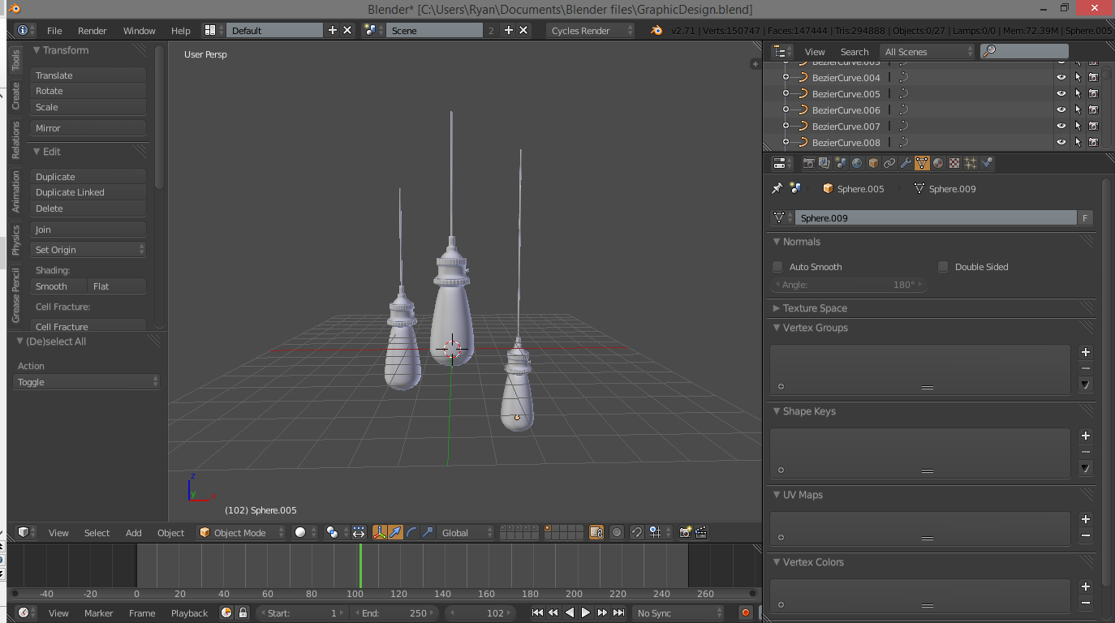The height and width of the screenshot is (623, 1115).
Task: Open the Cycles Render engine dropdown
Action: [x=590, y=30]
